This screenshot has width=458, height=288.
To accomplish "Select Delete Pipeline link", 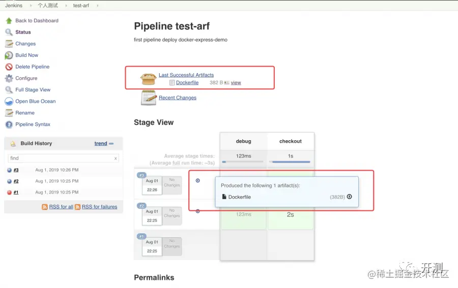I will (33, 67).
